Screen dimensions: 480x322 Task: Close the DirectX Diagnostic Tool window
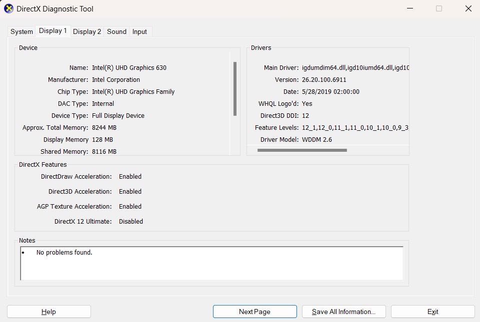(x=468, y=8)
